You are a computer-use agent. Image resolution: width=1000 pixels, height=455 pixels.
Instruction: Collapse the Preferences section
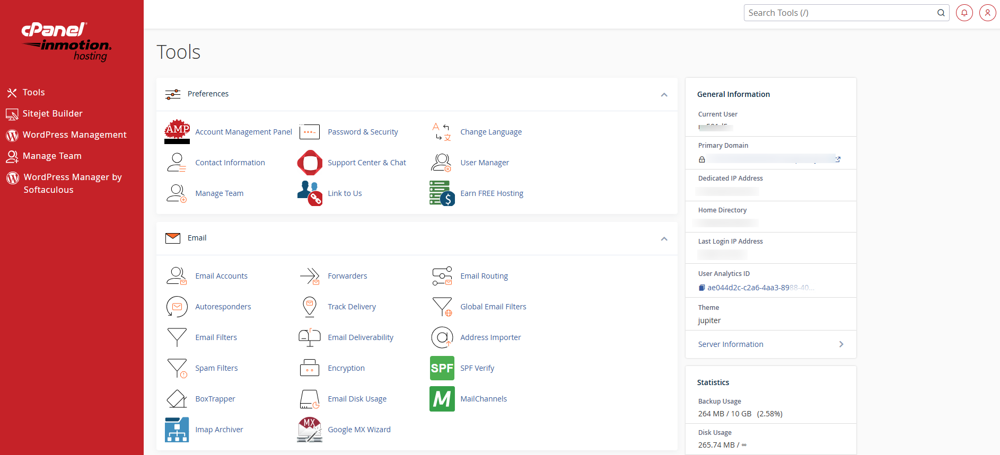[x=664, y=94]
